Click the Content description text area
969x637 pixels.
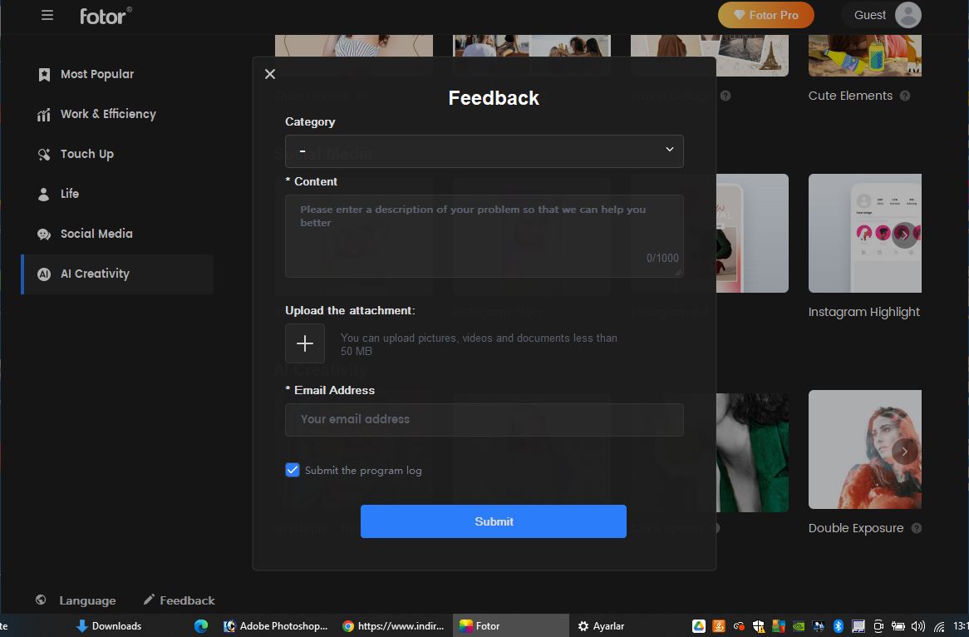pos(484,235)
